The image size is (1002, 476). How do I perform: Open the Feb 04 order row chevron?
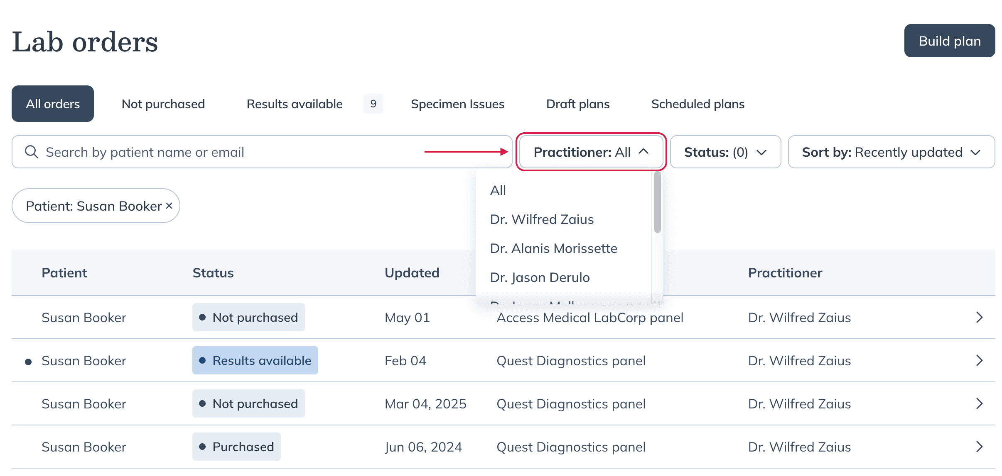[979, 360]
